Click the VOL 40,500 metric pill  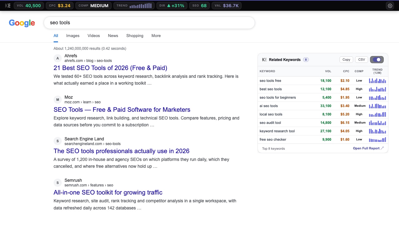pos(29,6)
